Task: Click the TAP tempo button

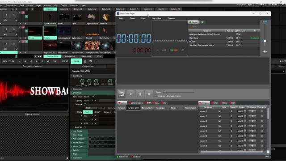Action: [55, 61]
